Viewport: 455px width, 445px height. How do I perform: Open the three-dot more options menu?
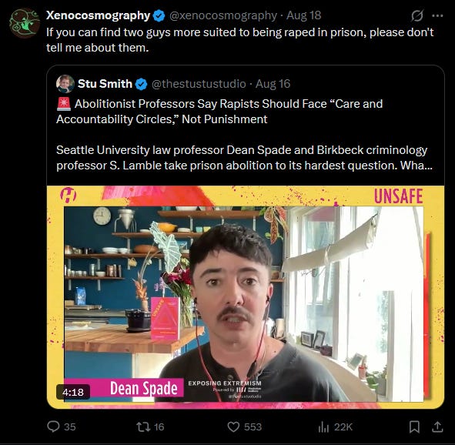point(437,16)
